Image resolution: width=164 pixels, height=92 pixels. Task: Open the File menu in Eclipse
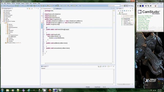pos(2,3)
